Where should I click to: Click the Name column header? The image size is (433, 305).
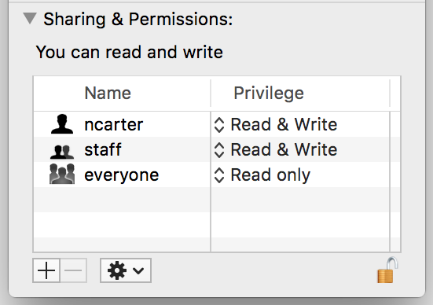pos(108,93)
